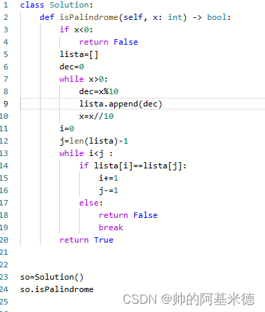Click 'return False' on line 4
The image size is (265, 312).
click(x=109, y=42)
